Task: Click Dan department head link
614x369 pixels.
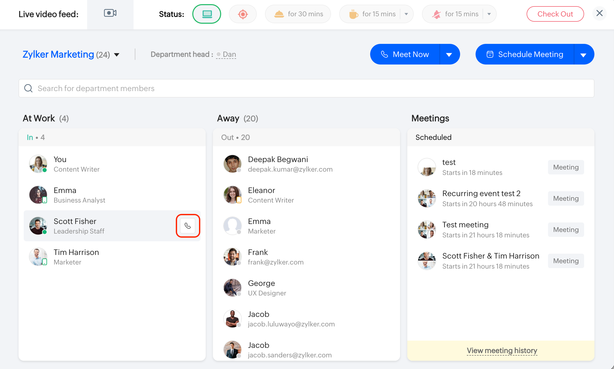Action: [x=229, y=54]
